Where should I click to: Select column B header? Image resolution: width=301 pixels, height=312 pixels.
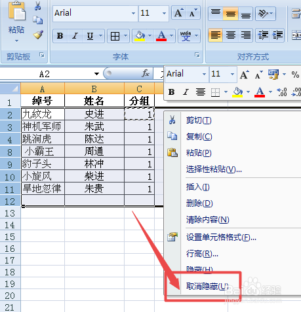click(x=94, y=88)
